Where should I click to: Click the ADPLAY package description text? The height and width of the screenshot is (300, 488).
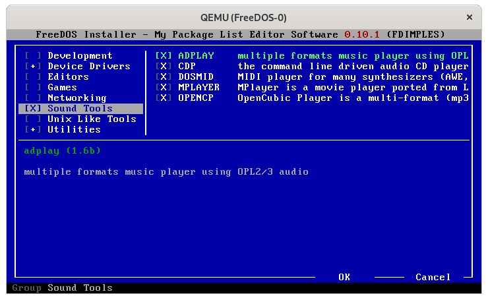click(353, 56)
